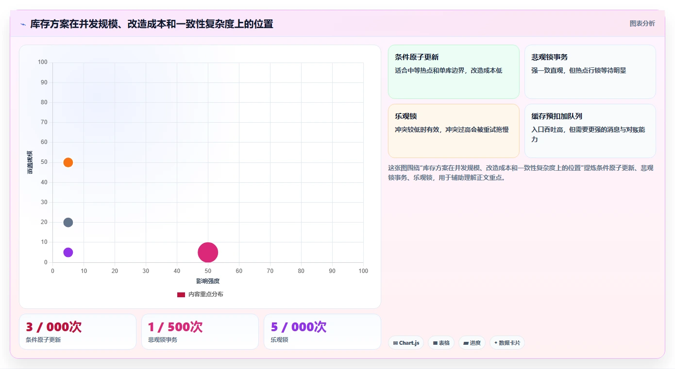Click the text 入口吞吐高，但需要更强的消息与对账能力
This screenshot has width=675, height=369.
coord(588,134)
